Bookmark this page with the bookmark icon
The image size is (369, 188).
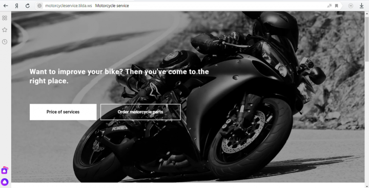(x=337, y=6)
